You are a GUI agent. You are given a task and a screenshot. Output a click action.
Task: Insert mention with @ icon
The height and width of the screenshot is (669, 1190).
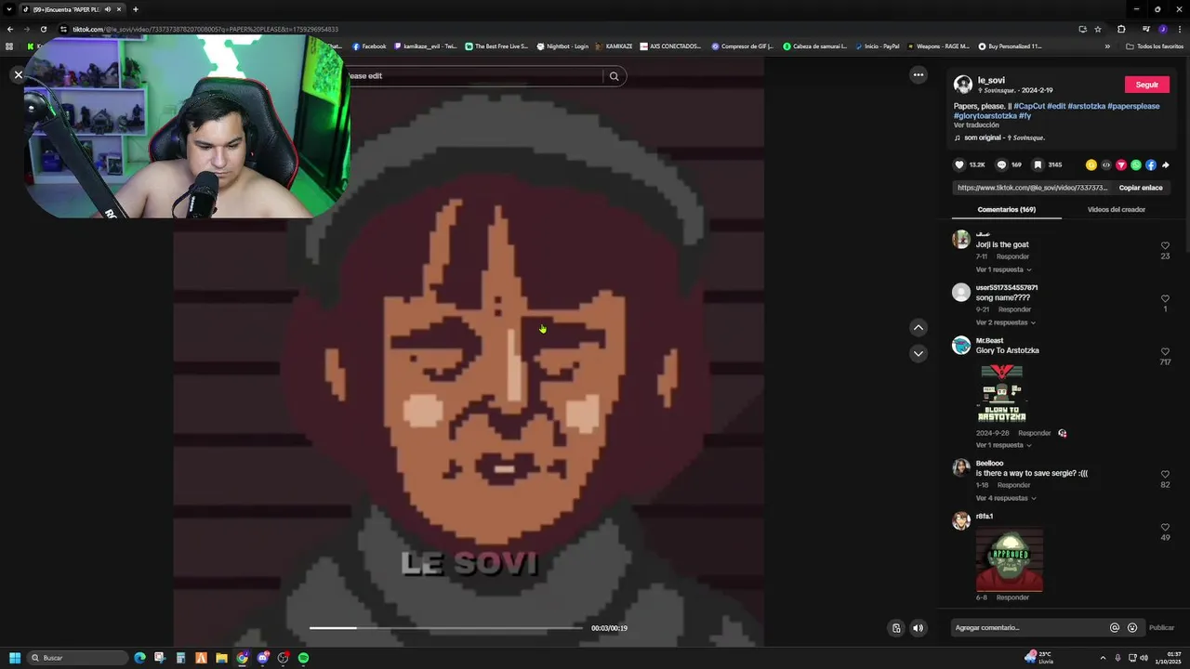coord(1115,627)
